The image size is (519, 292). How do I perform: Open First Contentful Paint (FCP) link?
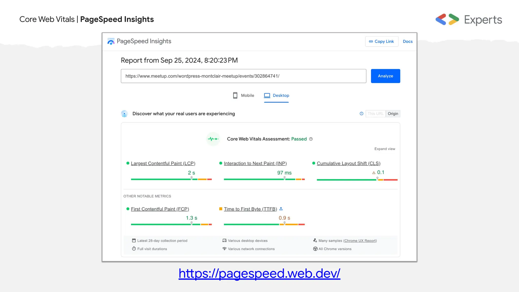tap(160, 209)
